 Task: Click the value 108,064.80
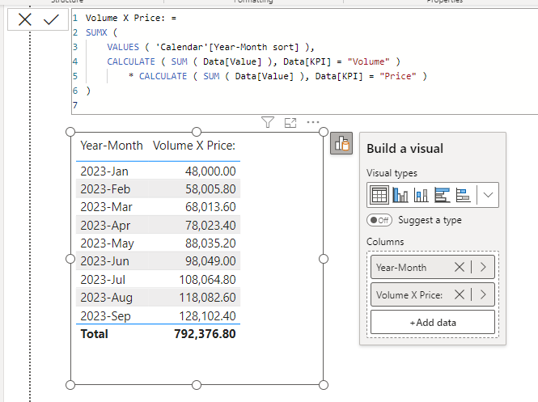point(207,280)
